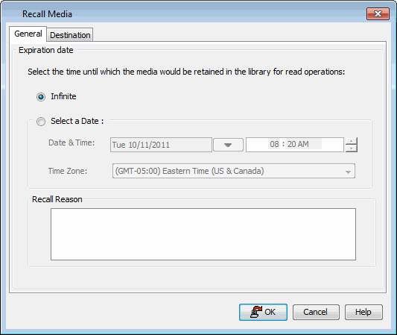Click the Cancel button
The width and height of the screenshot is (397, 335).
pos(316,312)
